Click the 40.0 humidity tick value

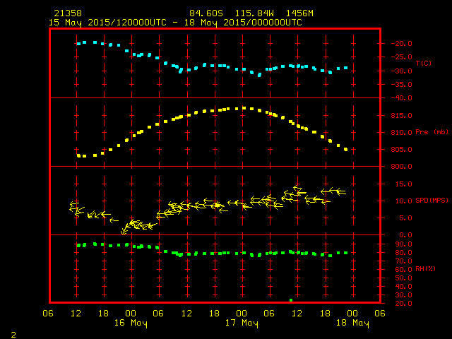(404, 287)
